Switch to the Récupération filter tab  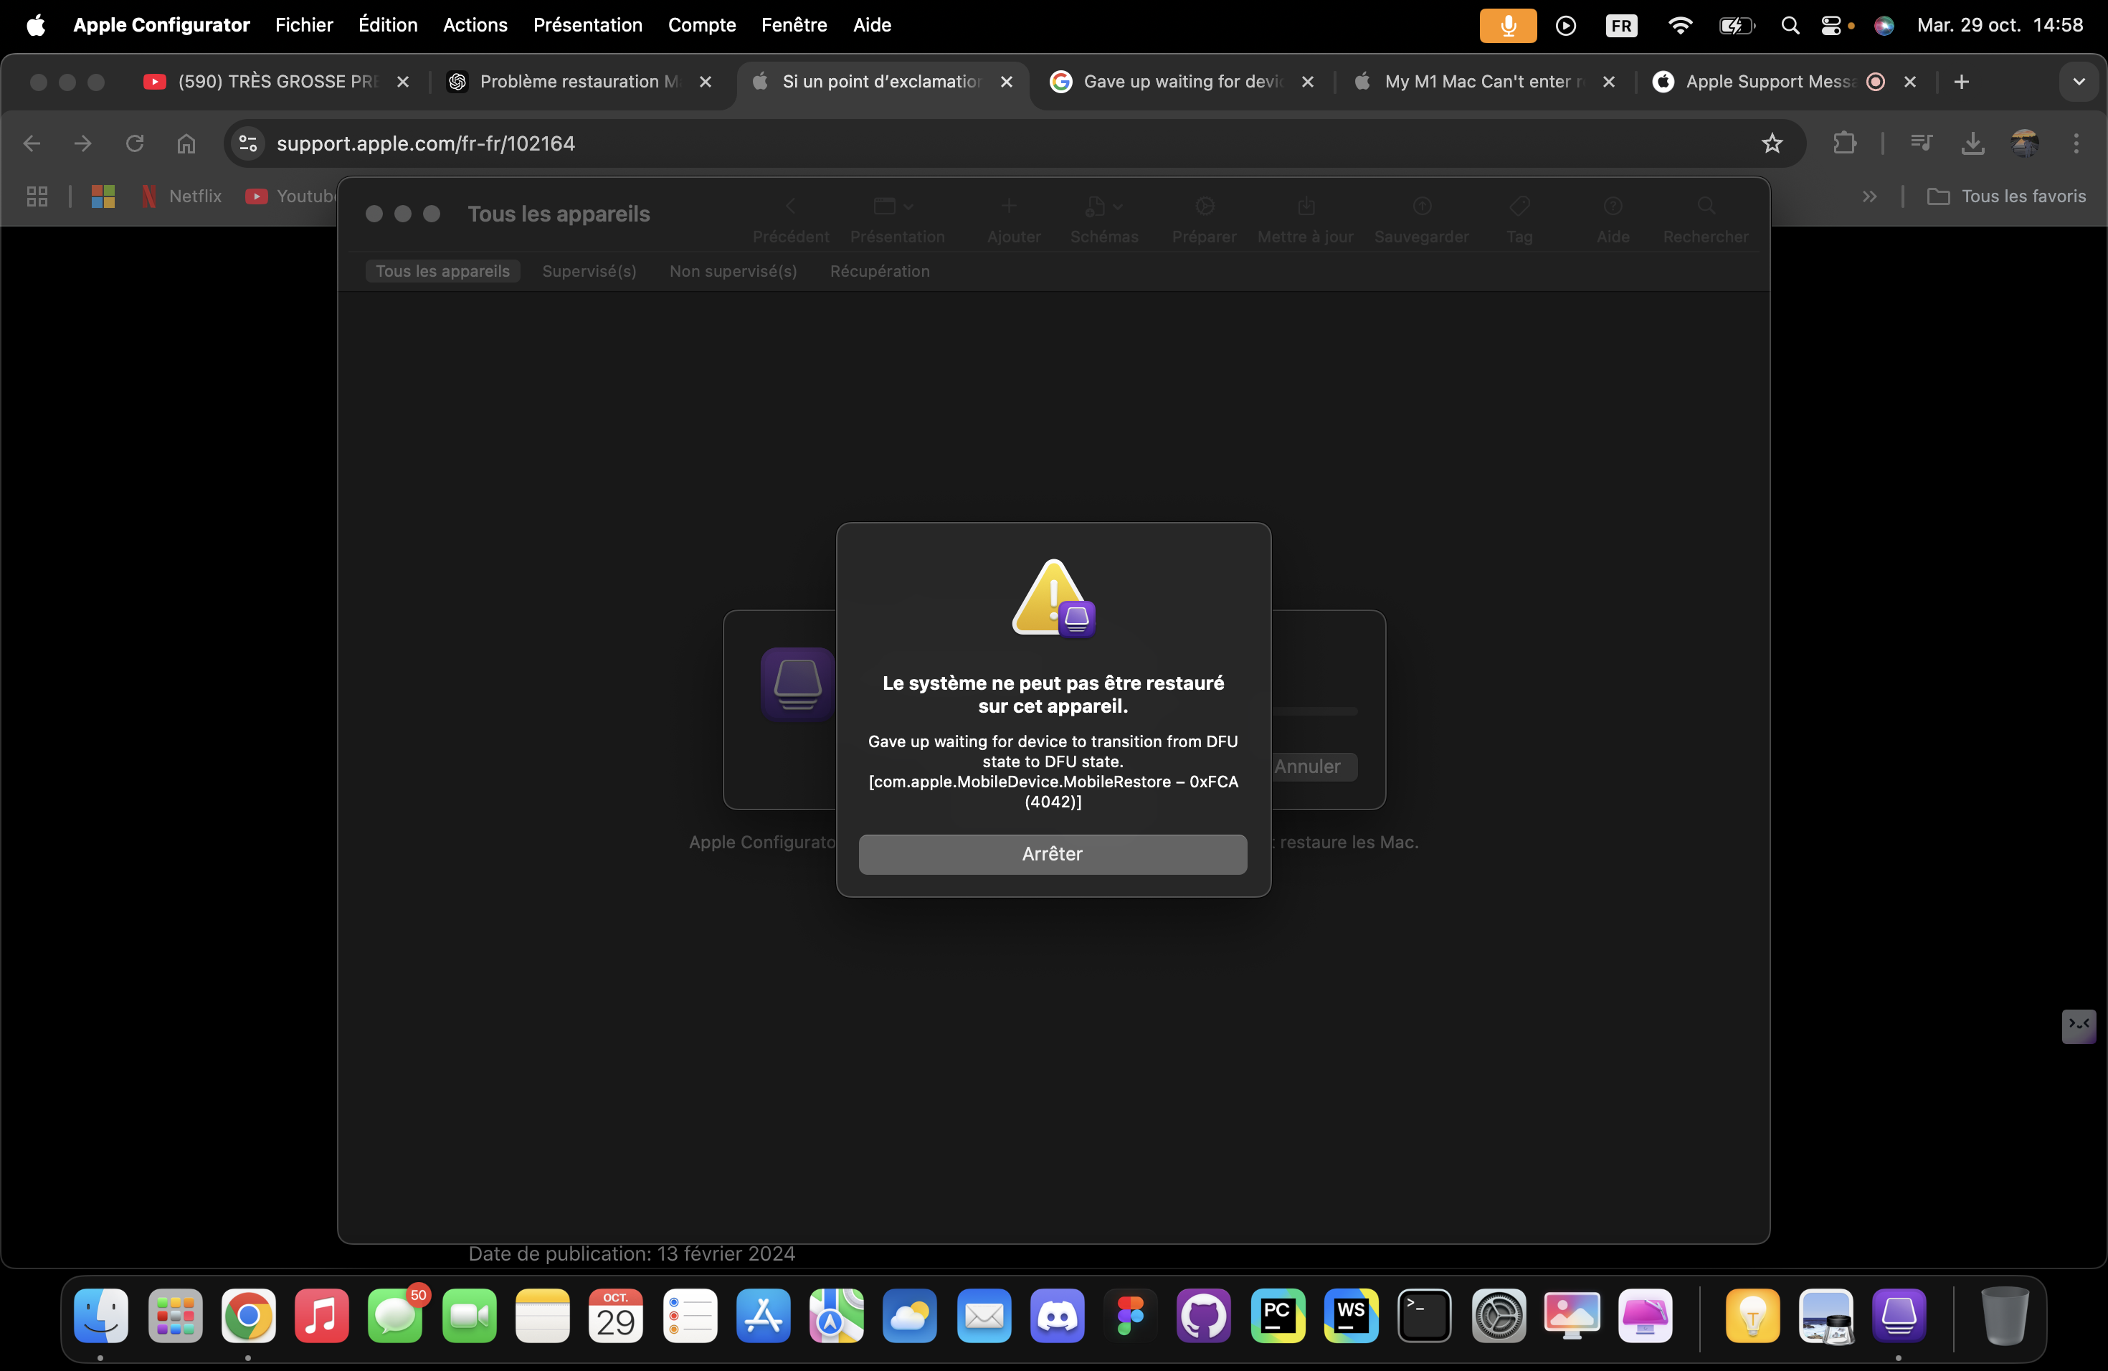point(880,271)
